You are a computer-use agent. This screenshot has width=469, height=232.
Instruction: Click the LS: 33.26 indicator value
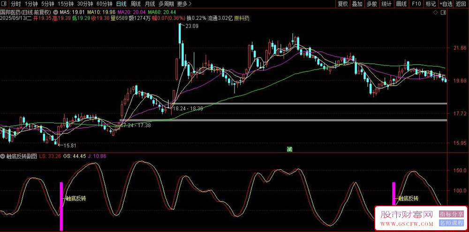pyautogui.click(x=50, y=156)
